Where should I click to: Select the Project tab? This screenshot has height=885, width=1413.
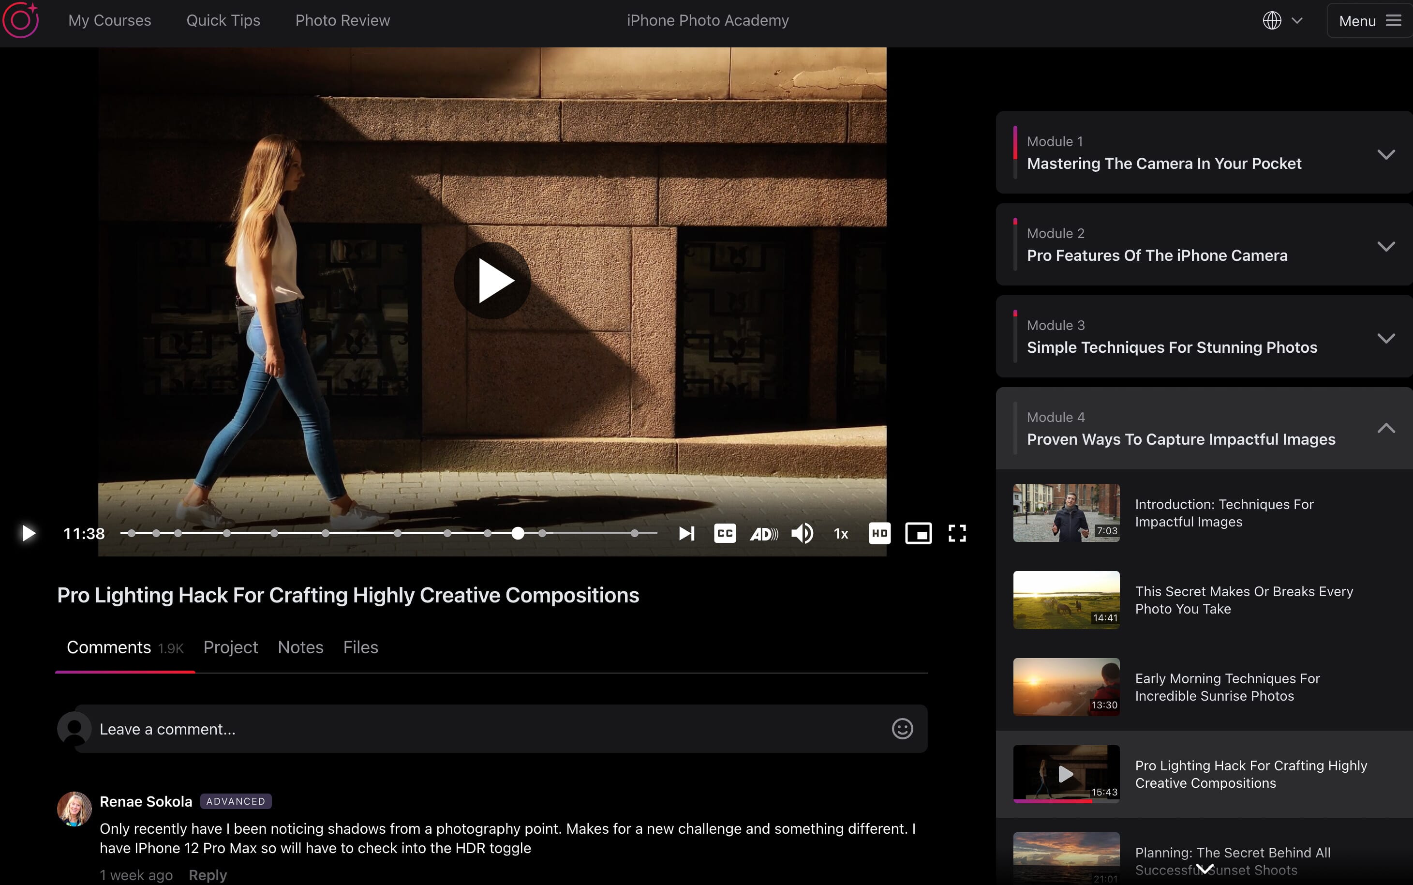tap(229, 646)
